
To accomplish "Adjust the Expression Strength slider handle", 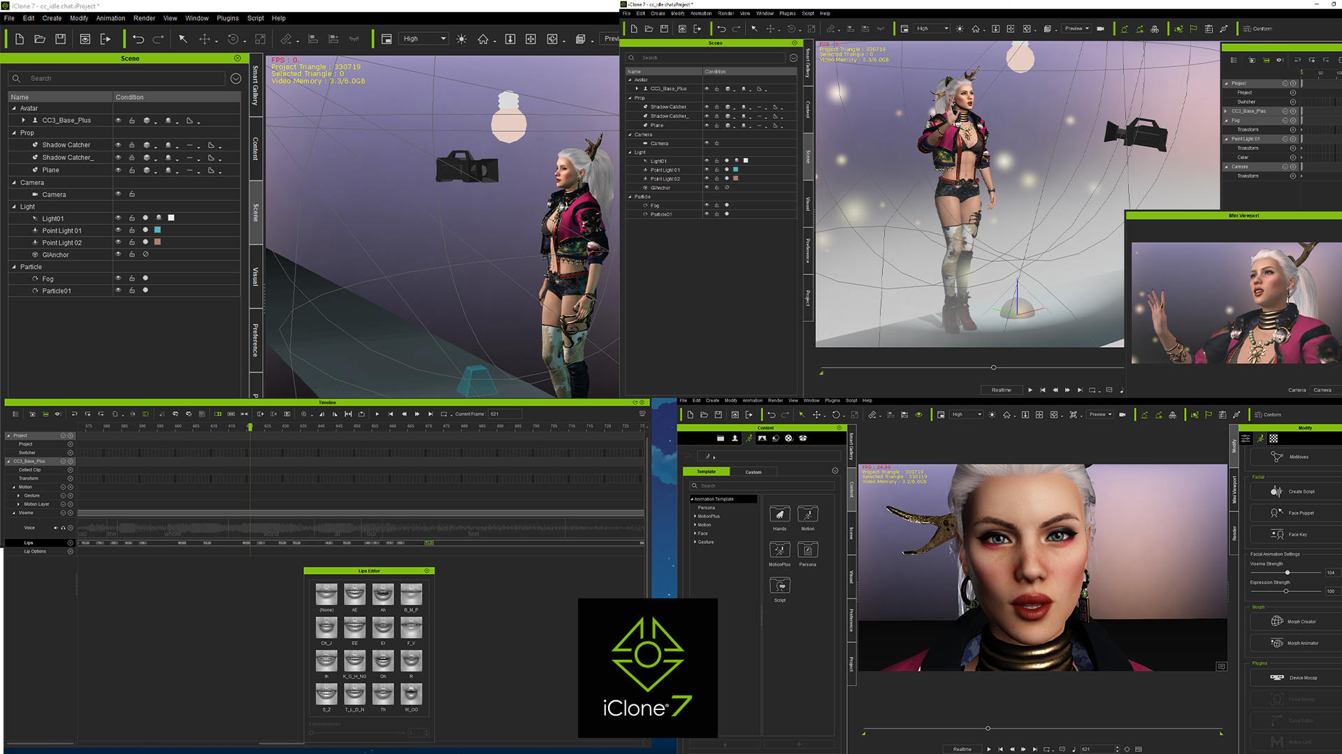I will click(1286, 591).
